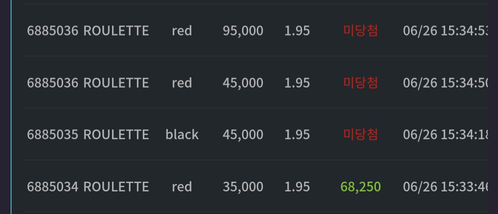Click red in the 35,000 bet row
This screenshot has width=498, height=214.
point(182,186)
